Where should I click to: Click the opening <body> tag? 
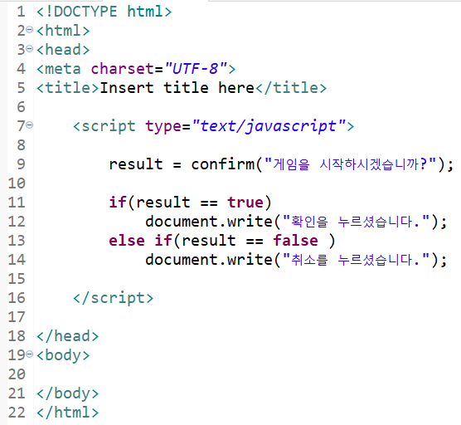tap(63, 355)
